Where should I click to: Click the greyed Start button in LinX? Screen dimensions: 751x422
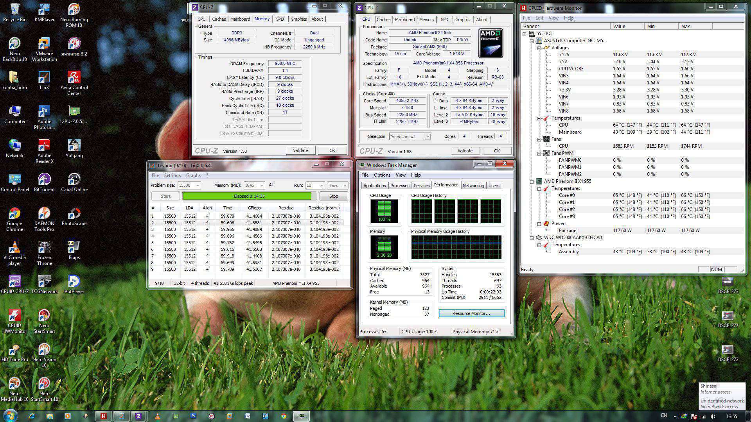pos(165,196)
